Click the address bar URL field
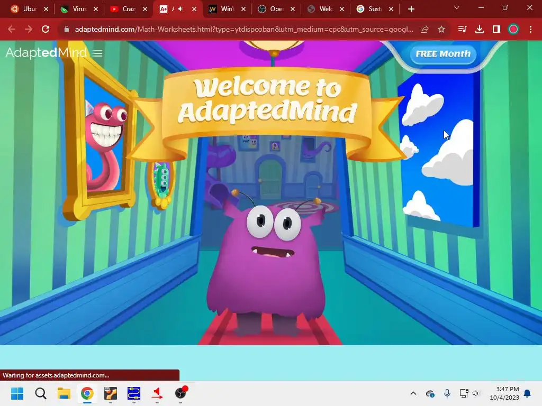The width and height of the screenshot is (542, 406). coord(243,30)
